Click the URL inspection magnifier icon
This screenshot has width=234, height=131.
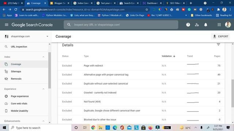coord(6,47)
